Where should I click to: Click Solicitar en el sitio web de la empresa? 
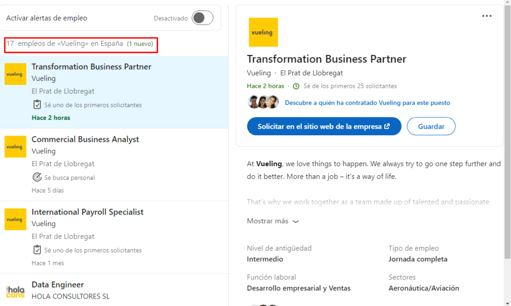pos(324,126)
